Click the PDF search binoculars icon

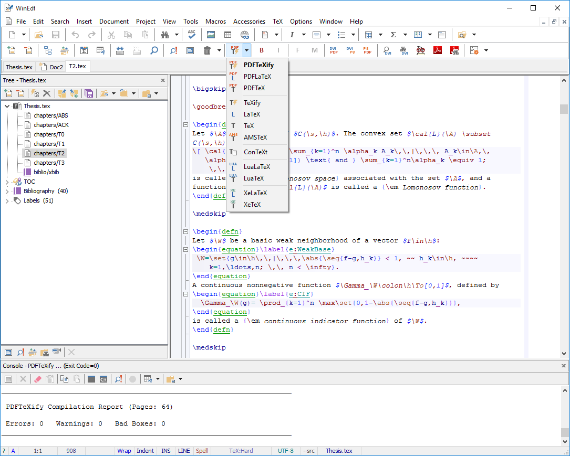click(454, 50)
